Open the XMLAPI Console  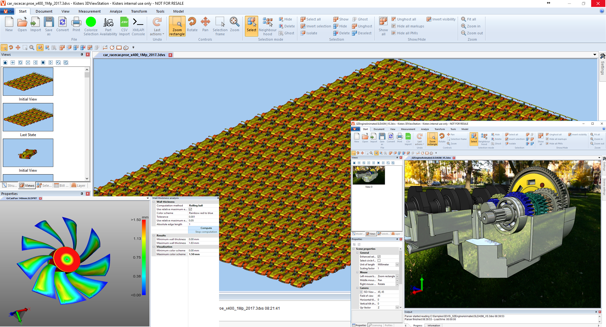(x=138, y=26)
